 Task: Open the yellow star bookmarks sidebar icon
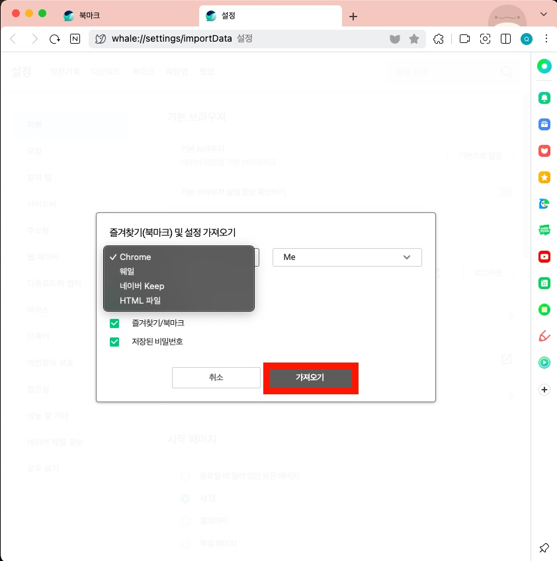[x=544, y=177]
